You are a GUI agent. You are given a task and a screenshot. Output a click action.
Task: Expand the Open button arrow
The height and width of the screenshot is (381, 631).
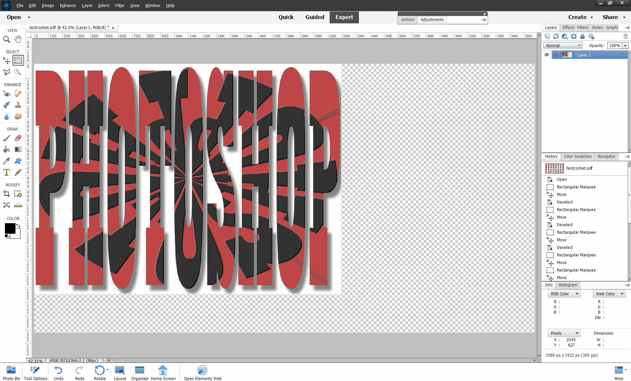(29, 17)
